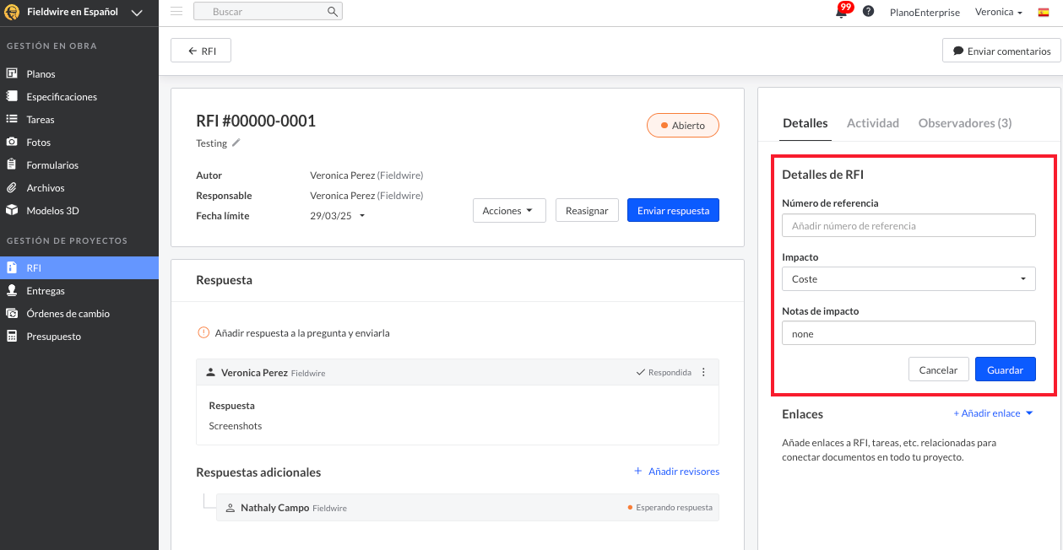Click the notifications bell icon

click(x=841, y=13)
